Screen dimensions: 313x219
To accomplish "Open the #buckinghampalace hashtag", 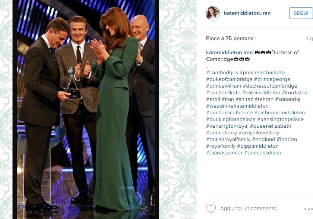I will (x=231, y=120).
